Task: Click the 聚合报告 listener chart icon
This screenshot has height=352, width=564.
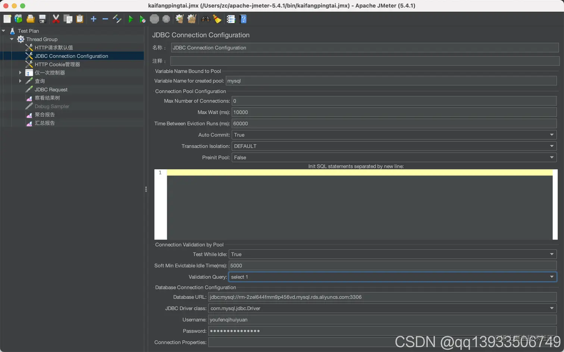Action: tap(29, 115)
